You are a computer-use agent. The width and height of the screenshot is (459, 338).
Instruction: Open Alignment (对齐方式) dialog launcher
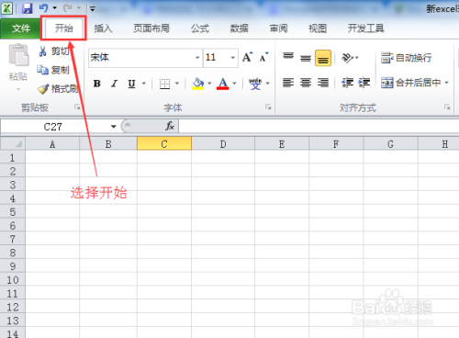pos(447,107)
